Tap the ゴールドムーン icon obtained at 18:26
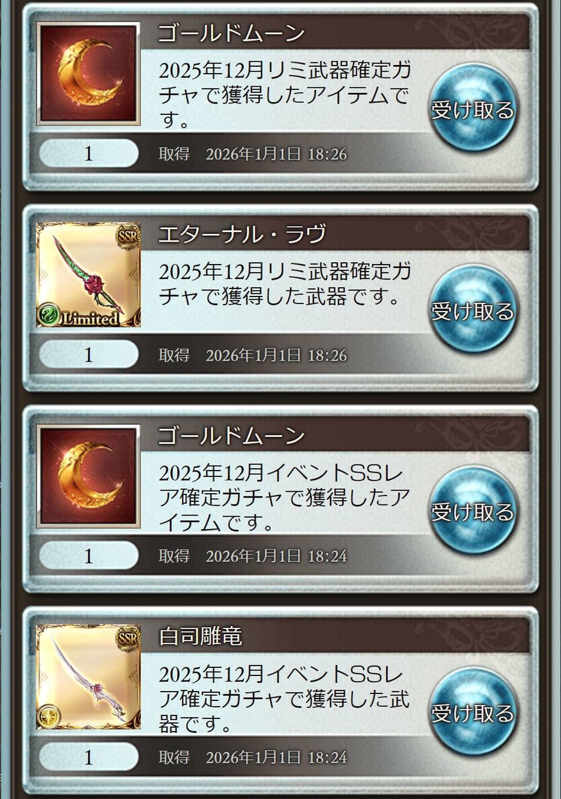This screenshot has height=799, width=561. 89,74
